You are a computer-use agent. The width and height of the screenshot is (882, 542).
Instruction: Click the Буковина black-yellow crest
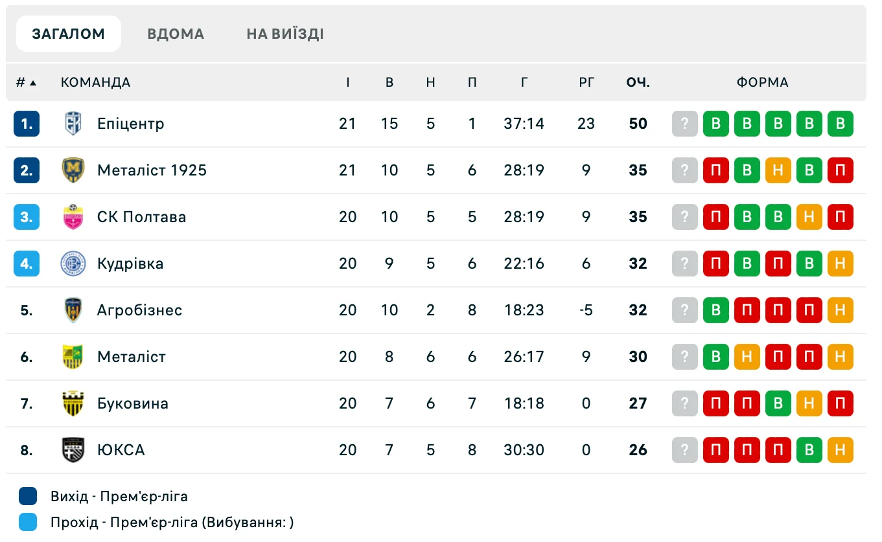[73, 403]
